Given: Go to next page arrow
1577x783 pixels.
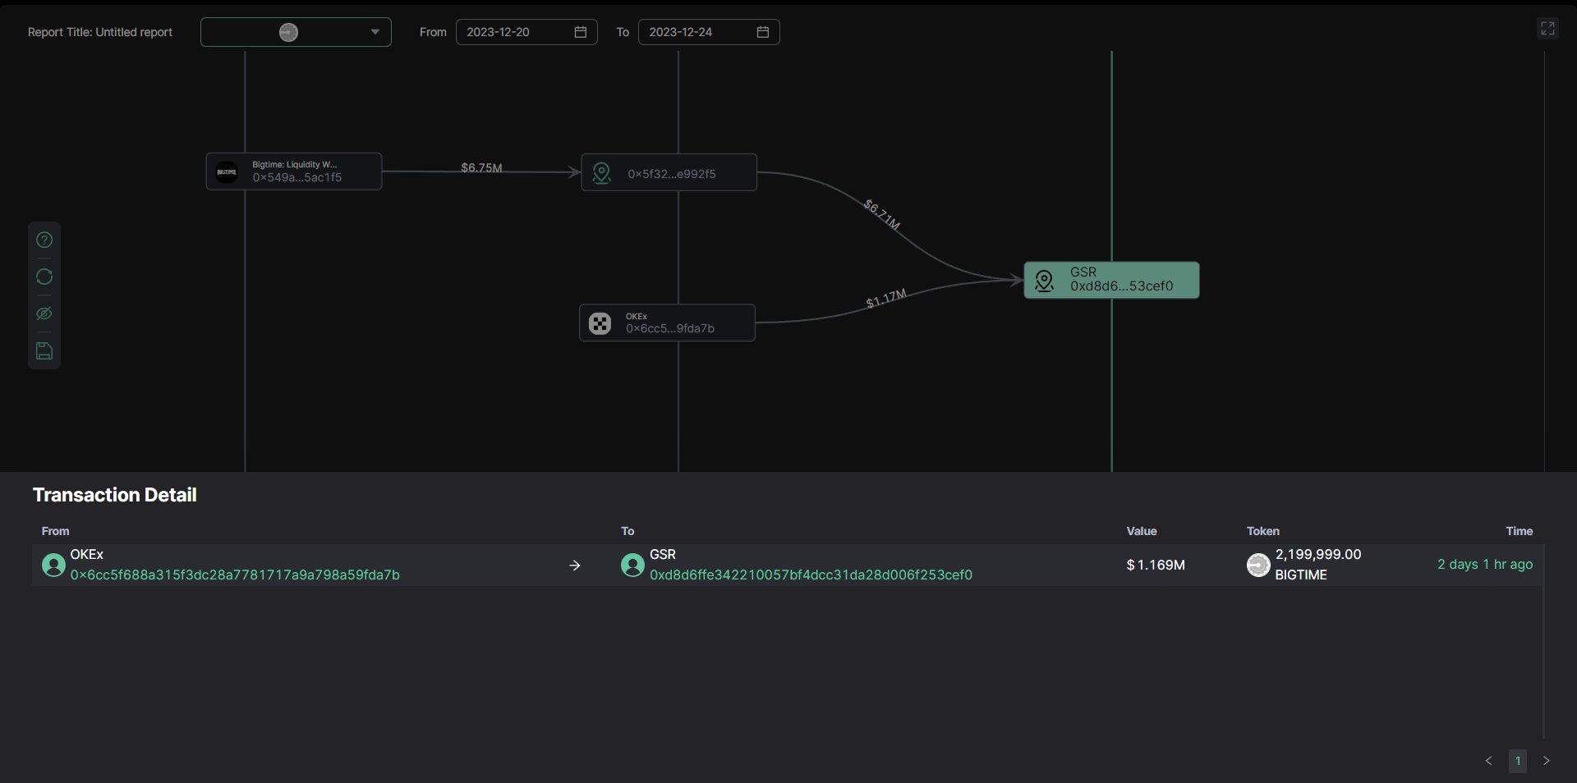Looking at the screenshot, I should (1547, 761).
